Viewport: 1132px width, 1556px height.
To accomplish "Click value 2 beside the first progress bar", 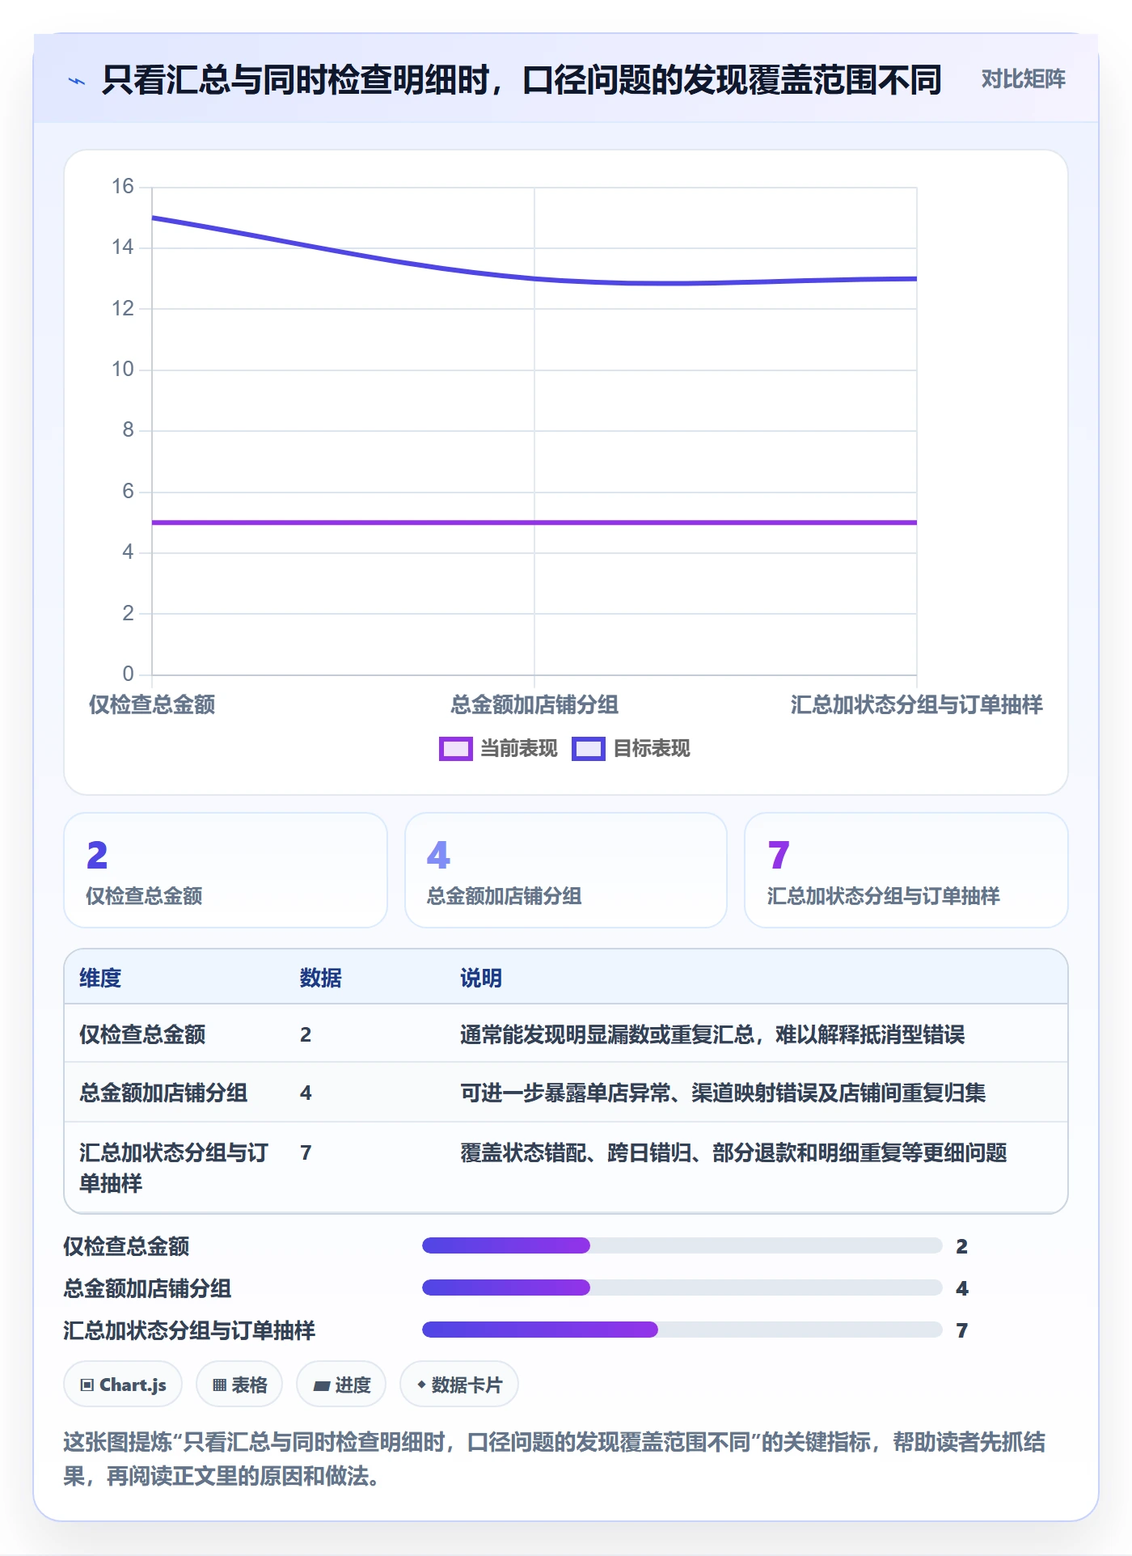I will click(x=962, y=1246).
